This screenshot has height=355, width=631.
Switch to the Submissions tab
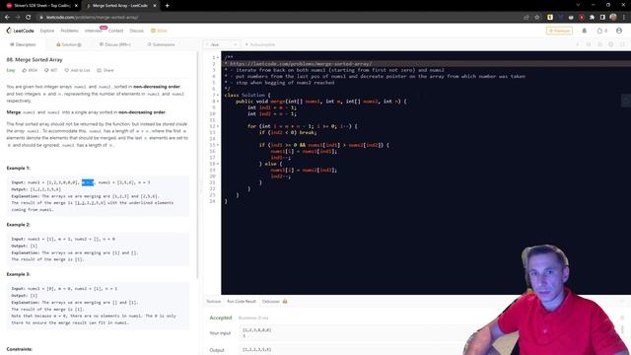161,44
